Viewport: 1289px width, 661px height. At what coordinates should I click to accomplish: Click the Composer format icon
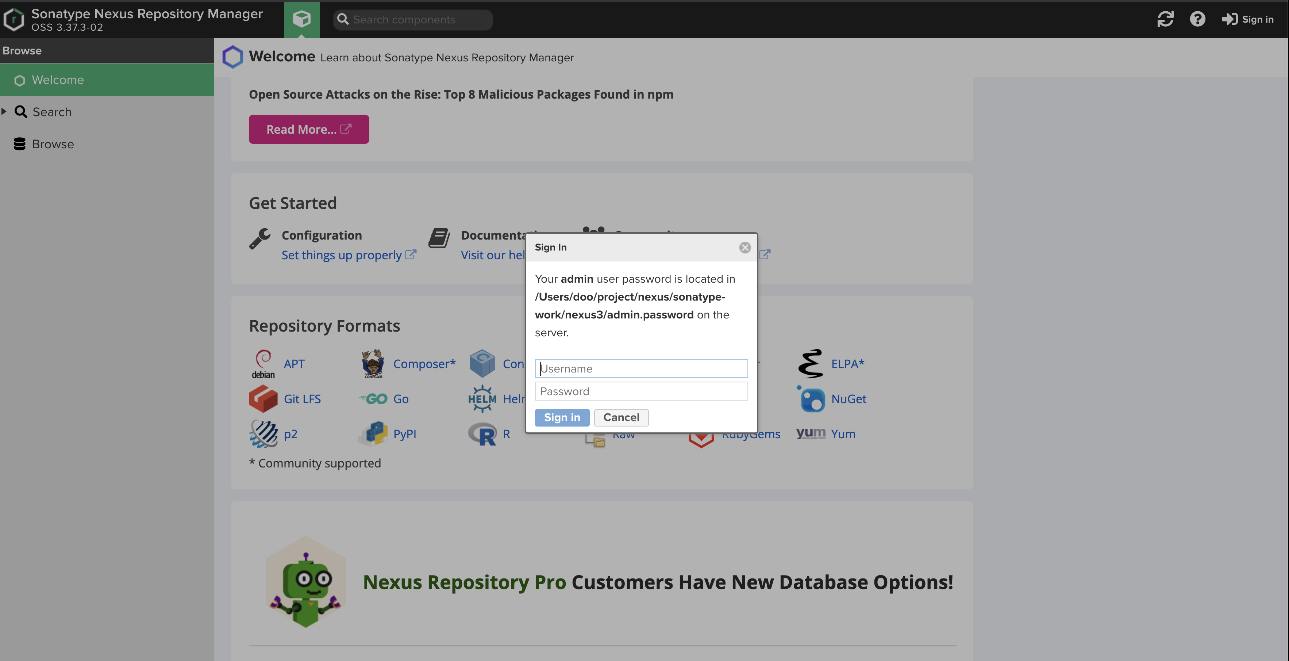(x=373, y=364)
